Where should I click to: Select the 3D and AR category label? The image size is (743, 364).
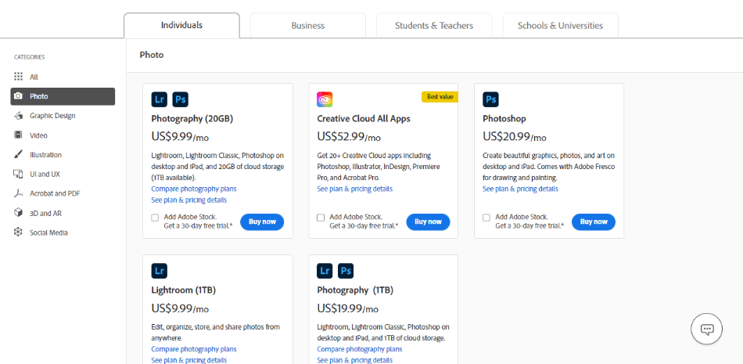(x=45, y=213)
